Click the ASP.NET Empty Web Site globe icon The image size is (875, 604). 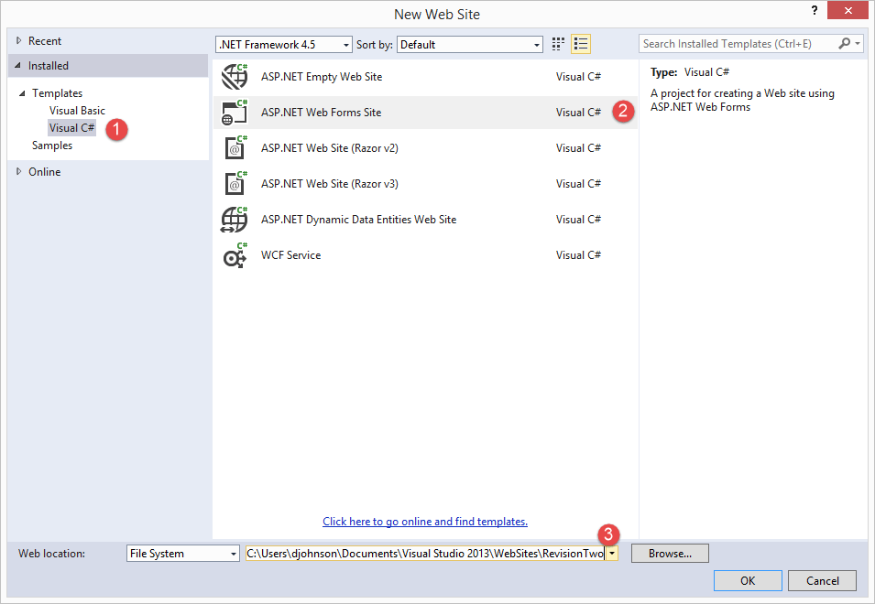(x=235, y=77)
